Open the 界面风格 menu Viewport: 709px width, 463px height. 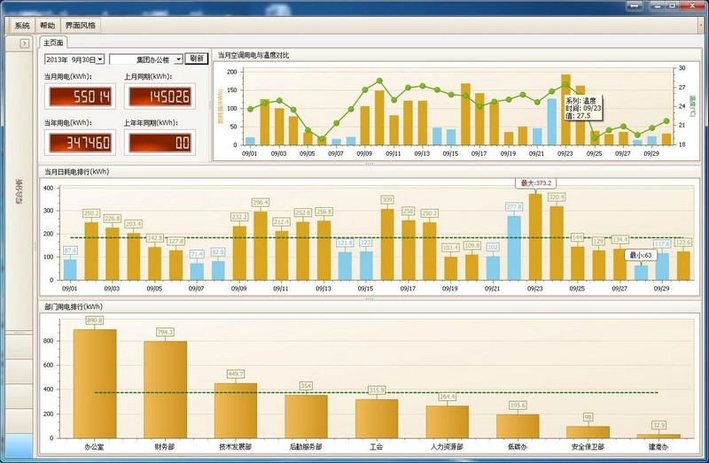80,27
